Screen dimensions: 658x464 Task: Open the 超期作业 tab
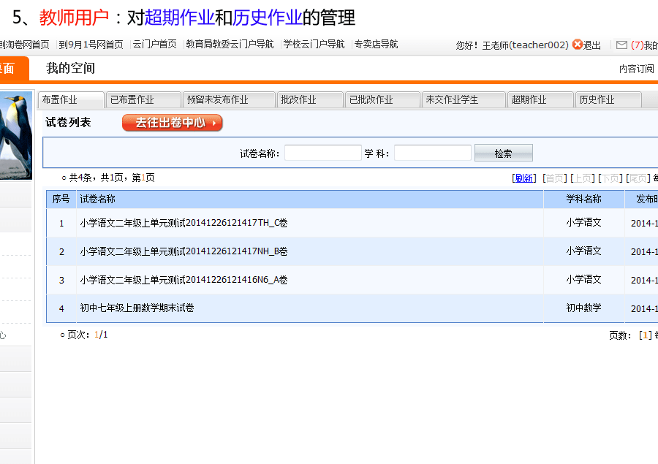point(540,100)
